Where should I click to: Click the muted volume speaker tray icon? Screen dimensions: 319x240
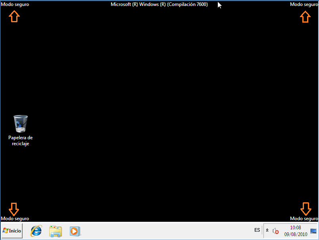(x=276, y=230)
